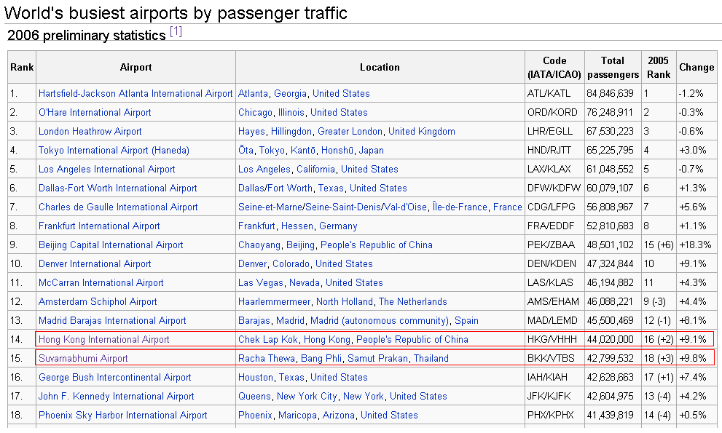Open Tokyo International Airport (Haneda) link

114,151
